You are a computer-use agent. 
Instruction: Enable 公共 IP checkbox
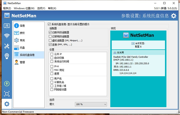52,54
